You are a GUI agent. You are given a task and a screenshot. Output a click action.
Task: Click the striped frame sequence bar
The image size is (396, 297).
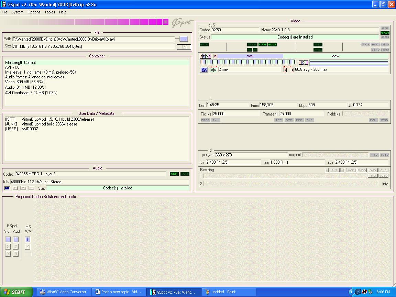click(248, 62)
